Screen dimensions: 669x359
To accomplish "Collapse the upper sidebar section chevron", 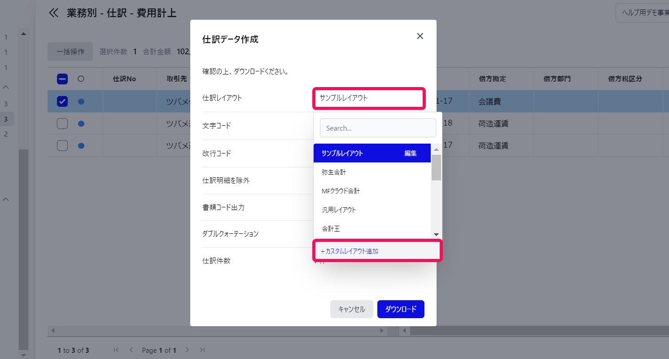I will (6, 87).
